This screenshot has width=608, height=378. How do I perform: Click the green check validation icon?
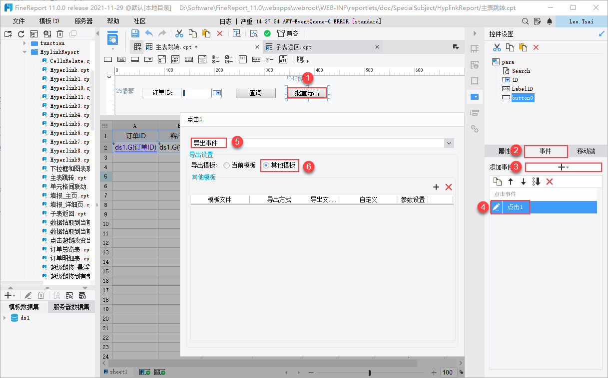[267, 33]
